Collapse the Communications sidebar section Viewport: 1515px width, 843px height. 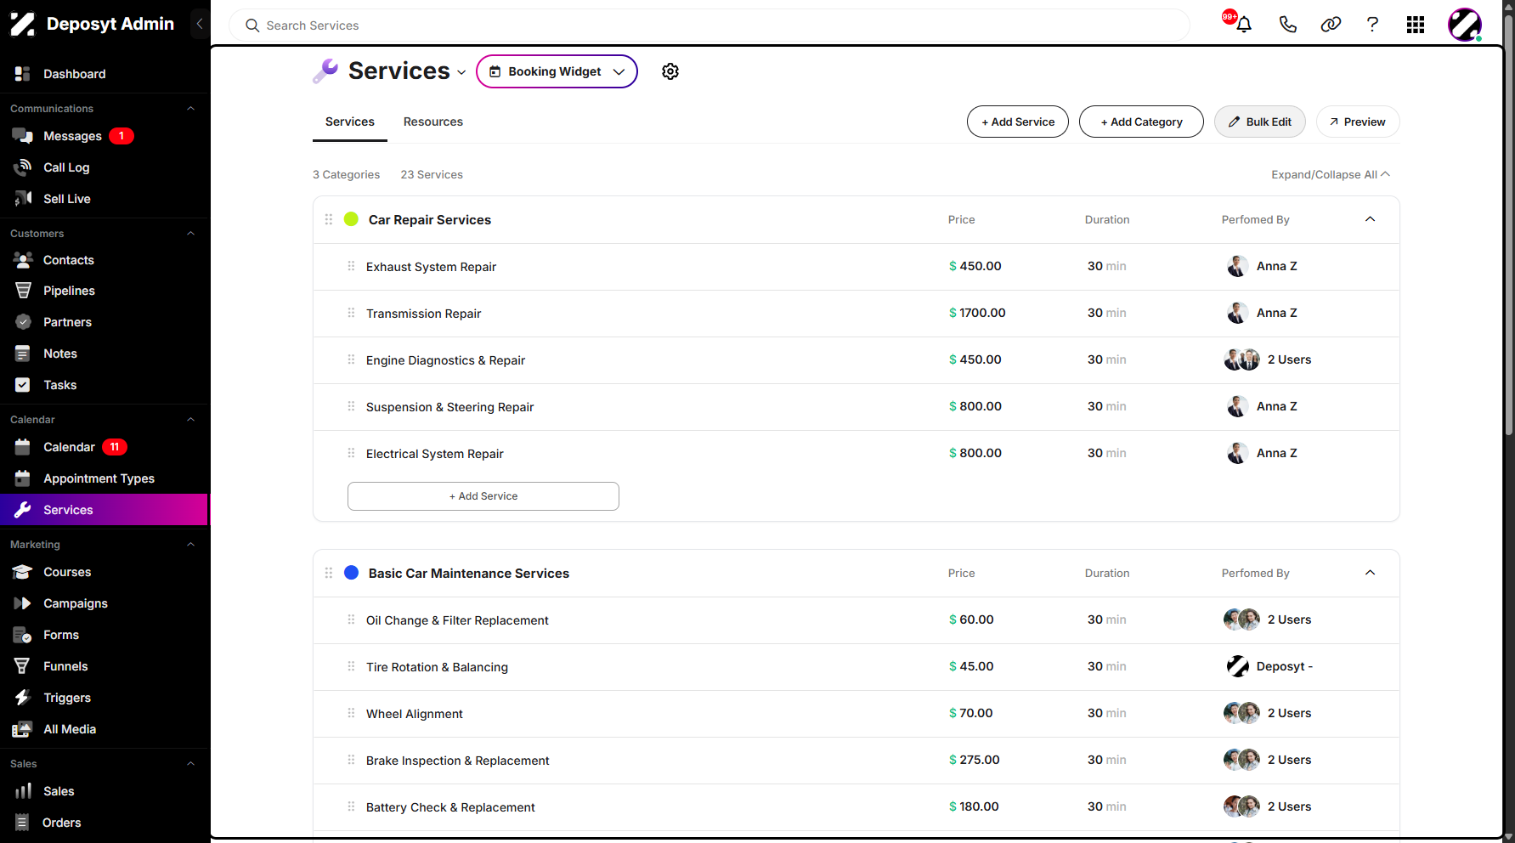(190, 109)
